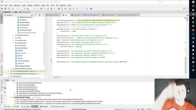Open the Terminal tool window
196x110 pixels.
(44, 107)
